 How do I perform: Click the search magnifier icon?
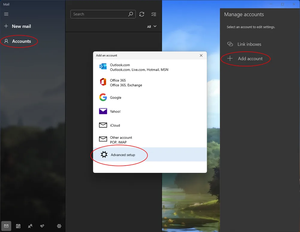click(x=131, y=14)
